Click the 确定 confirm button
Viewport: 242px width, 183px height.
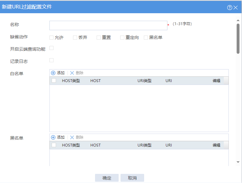(x=107, y=178)
